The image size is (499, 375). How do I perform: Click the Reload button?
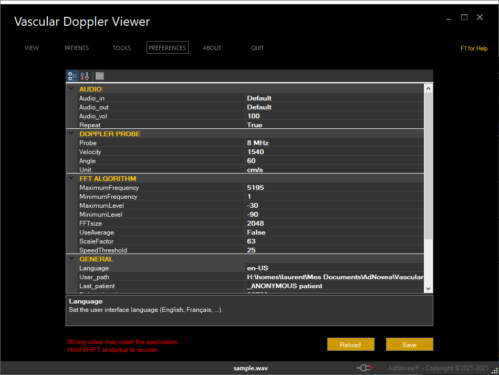pos(351,344)
